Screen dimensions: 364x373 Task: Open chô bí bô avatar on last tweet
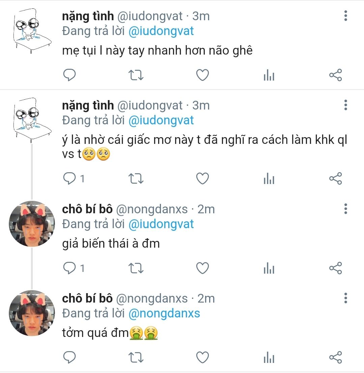[x=32, y=313]
